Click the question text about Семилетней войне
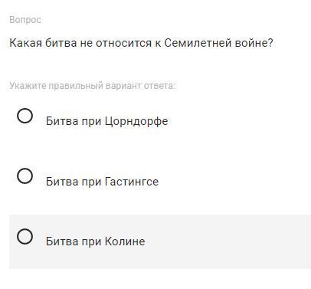The width and height of the screenshot is (311, 289). pos(141,43)
